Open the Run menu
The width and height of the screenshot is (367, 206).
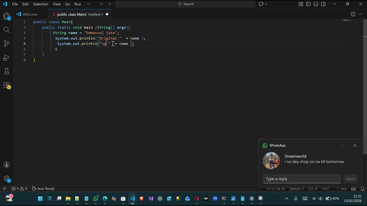point(78,4)
